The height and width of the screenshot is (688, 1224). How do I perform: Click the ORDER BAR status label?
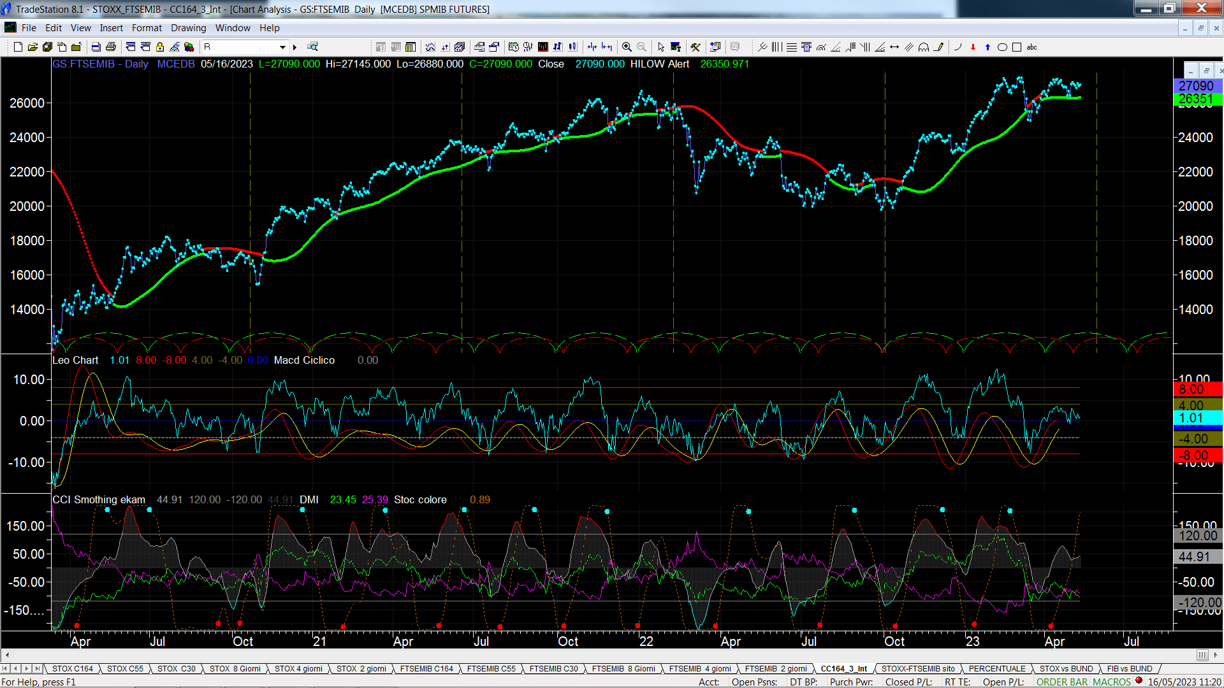point(1062,682)
